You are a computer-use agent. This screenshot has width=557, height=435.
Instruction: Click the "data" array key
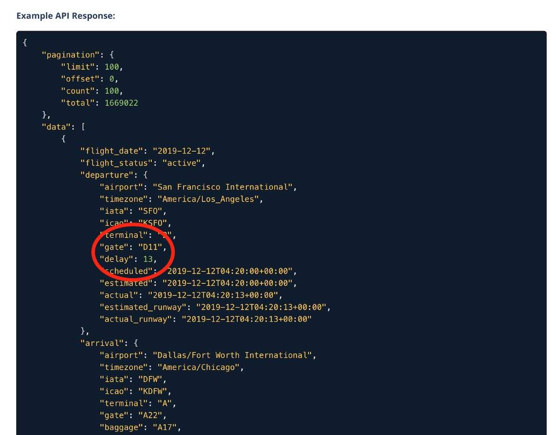click(x=57, y=127)
